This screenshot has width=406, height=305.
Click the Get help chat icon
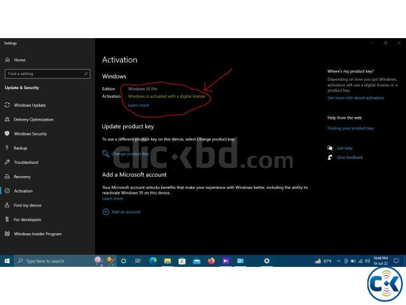click(330, 148)
